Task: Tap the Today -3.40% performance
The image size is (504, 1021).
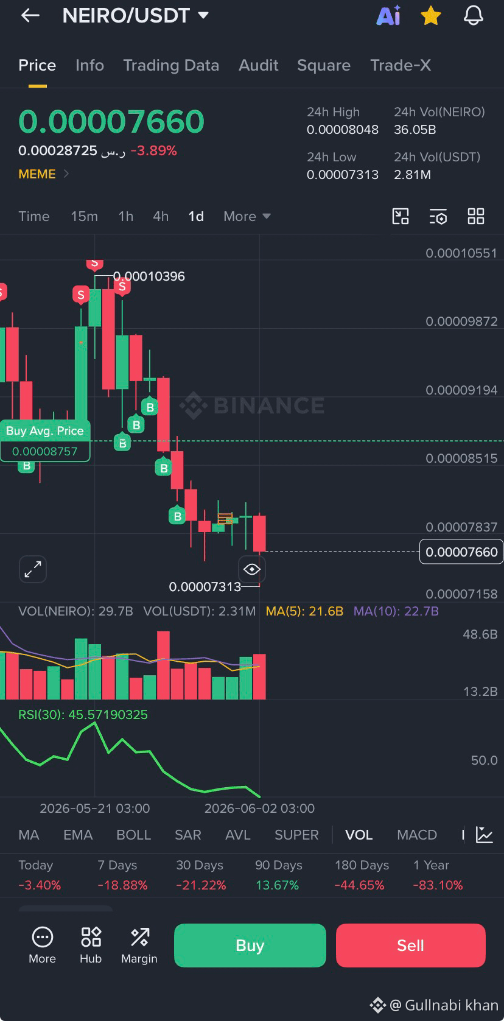Action: click(40, 875)
